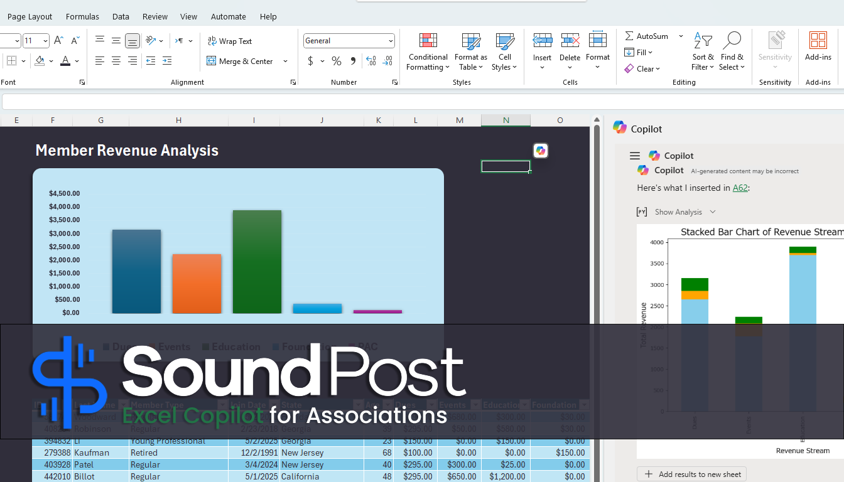Image resolution: width=844 pixels, height=482 pixels.
Task: Expand AutoSum dropdown arrow
Action: (681, 36)
